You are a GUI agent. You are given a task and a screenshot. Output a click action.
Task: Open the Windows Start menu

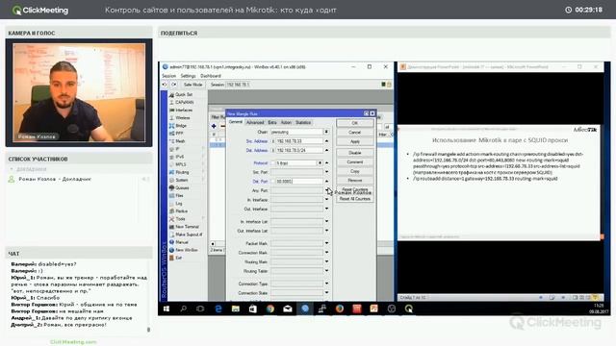pyautogui.click(x=167, y=309)
